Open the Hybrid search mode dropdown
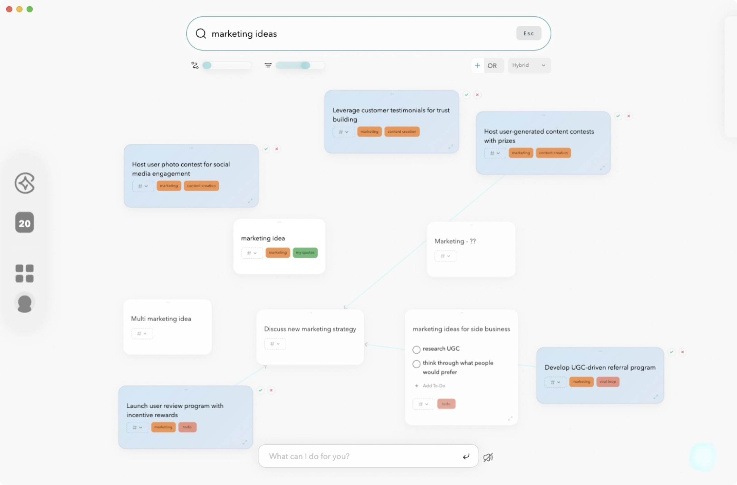 (529, 65)
